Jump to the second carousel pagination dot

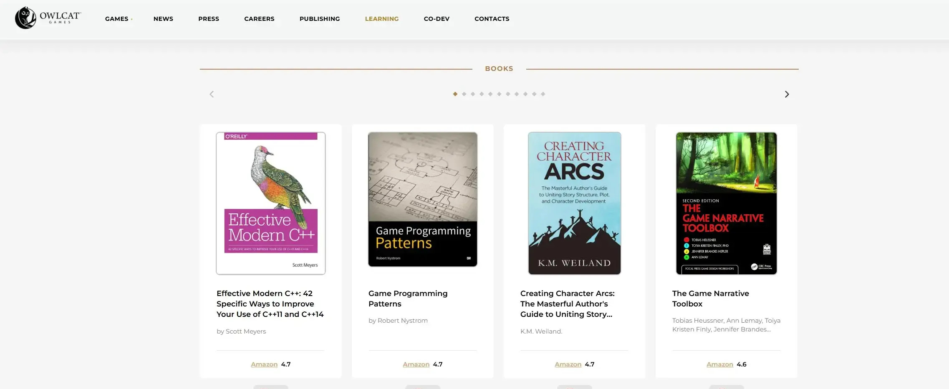coord(464,94)
